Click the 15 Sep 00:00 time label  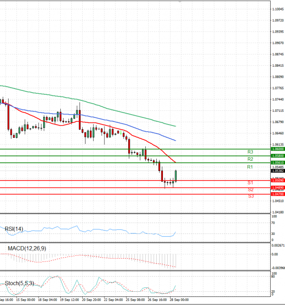[x=26, y=300]
